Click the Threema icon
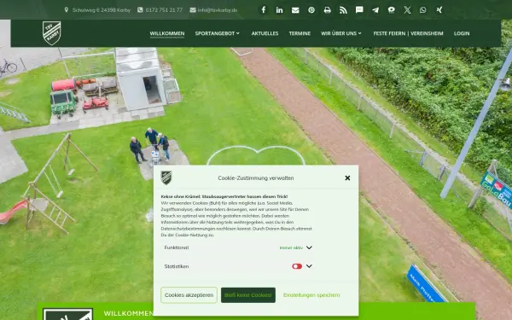The image size is (512, 320). [391, 9]
